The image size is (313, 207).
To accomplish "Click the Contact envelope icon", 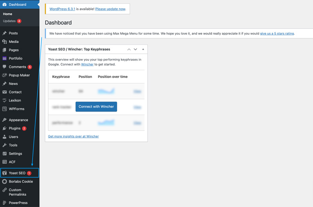I will [4, 92].
